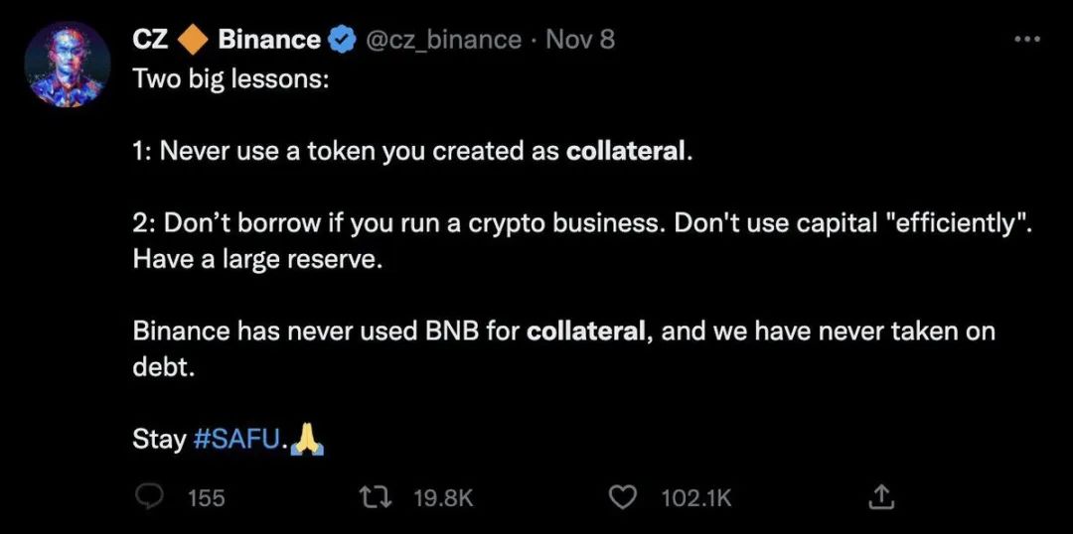Click the Nov 8 timestamp
This screenshot has width=1073, height=534.
point(580,40)
